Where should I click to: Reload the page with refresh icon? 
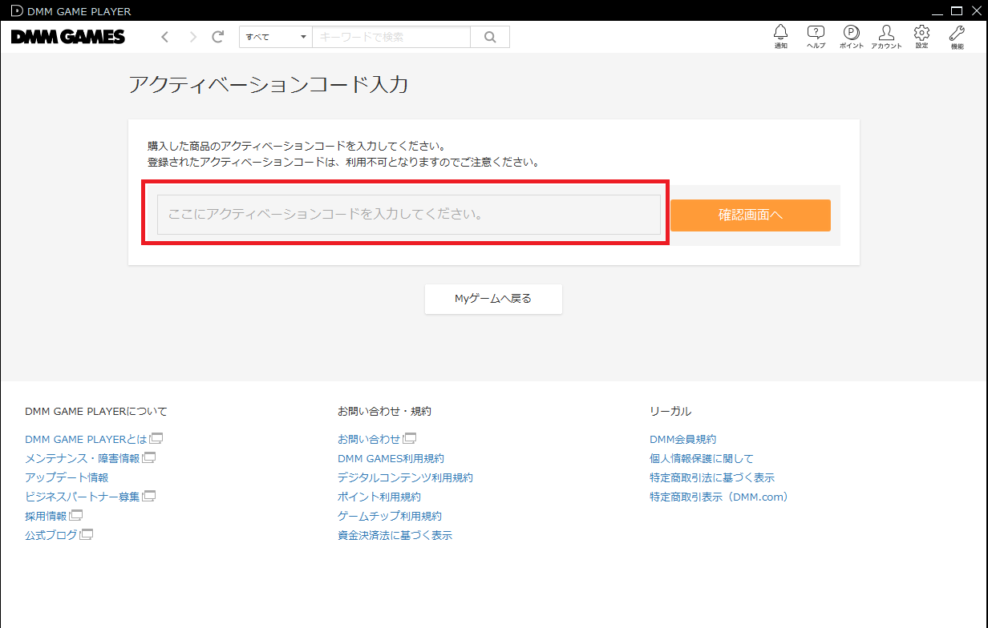[217, 37]
